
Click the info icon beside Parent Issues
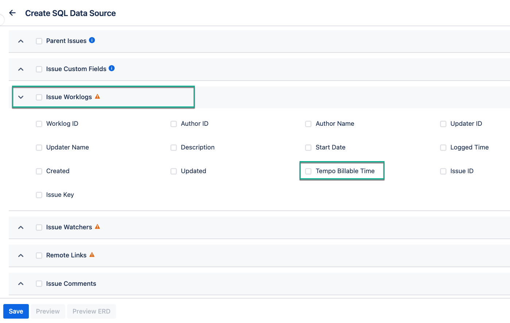coord(92,40)
